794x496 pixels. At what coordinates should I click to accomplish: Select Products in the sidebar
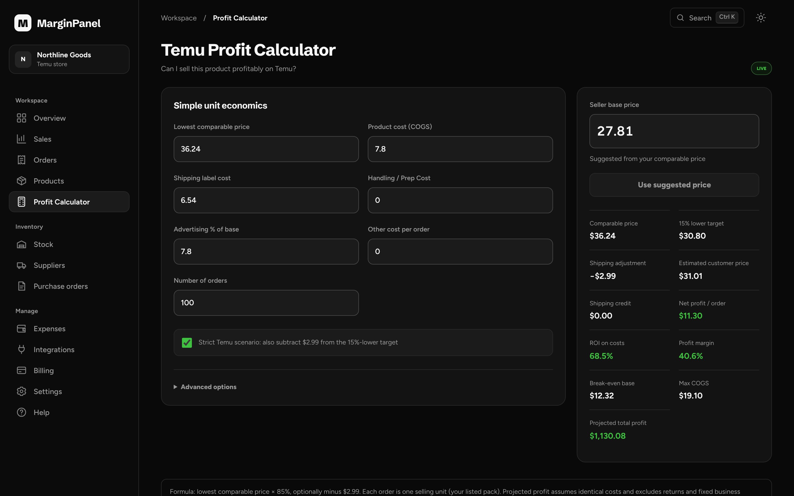pos(69,181)
